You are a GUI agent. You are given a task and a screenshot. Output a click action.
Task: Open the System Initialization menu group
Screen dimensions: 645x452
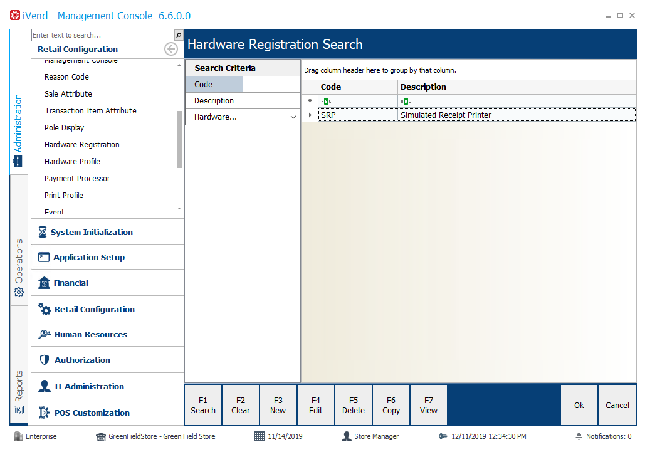[108, 232]
